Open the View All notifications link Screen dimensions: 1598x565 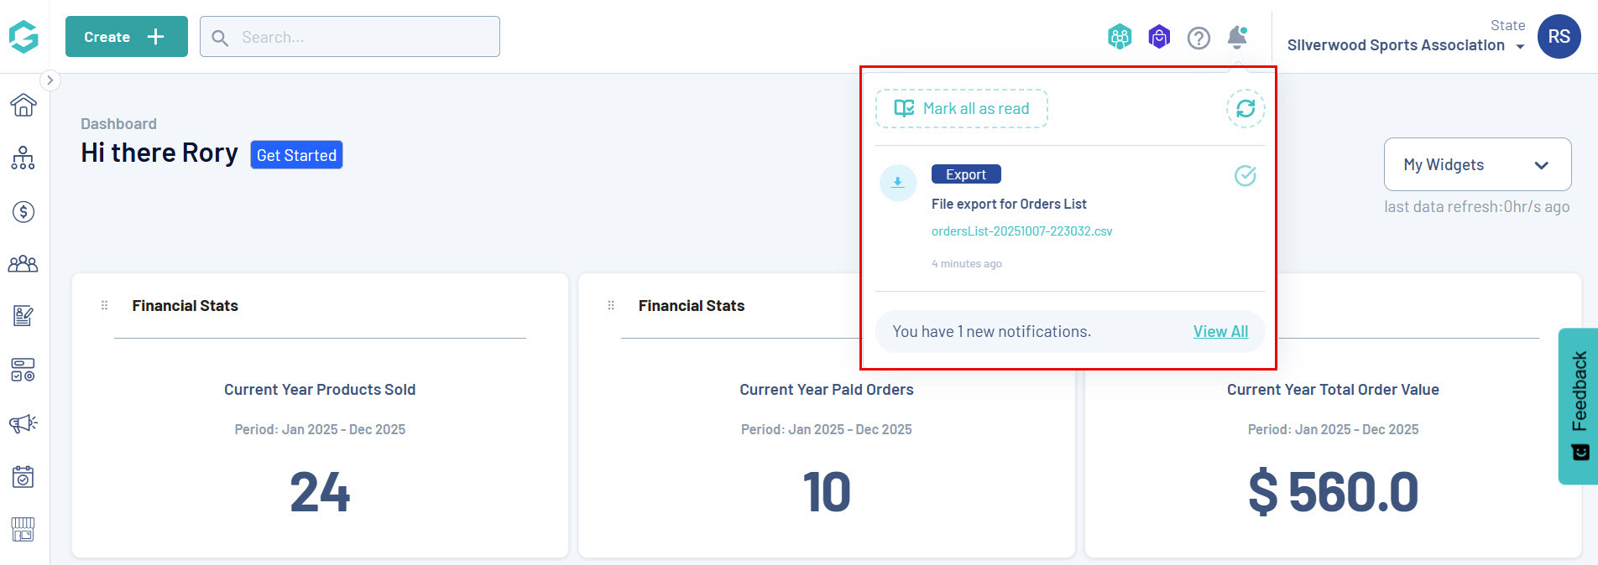pos(1220,331)
